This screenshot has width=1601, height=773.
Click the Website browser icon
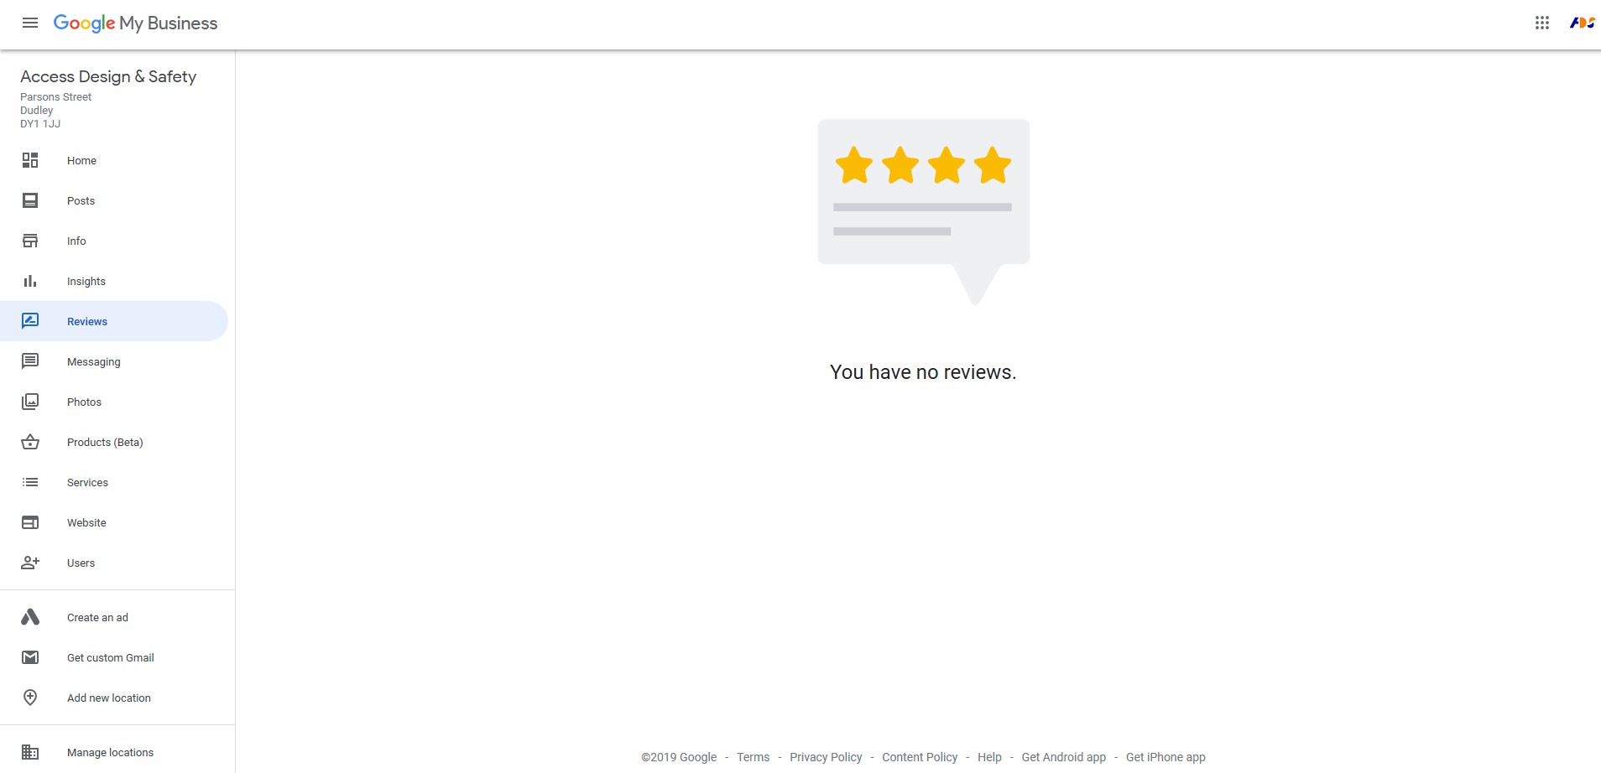pos(30,521)
